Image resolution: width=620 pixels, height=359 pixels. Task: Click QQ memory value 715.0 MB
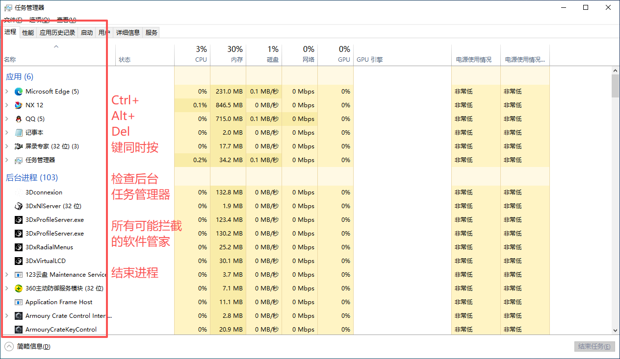pyautogui.click(x=229, y=119)
